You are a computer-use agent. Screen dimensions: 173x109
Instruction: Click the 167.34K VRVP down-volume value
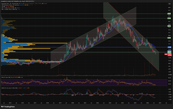click(x=26, y=5)
